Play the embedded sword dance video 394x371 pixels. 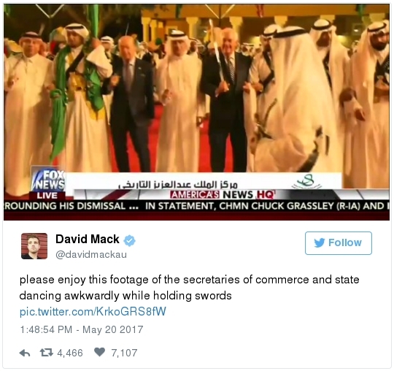[x=196, y=112]
